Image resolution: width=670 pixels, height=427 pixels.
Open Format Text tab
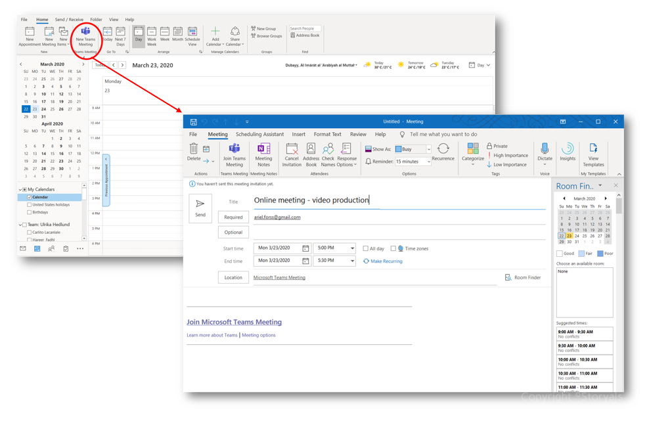click(327, 134)
